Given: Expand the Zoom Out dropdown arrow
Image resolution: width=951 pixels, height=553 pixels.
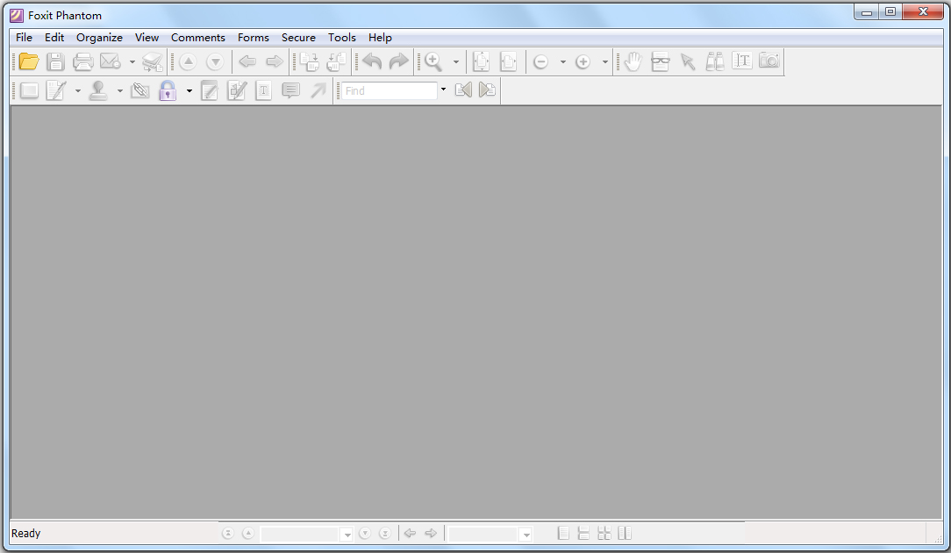Looking at the screenshot, I should tap(563, 62).
